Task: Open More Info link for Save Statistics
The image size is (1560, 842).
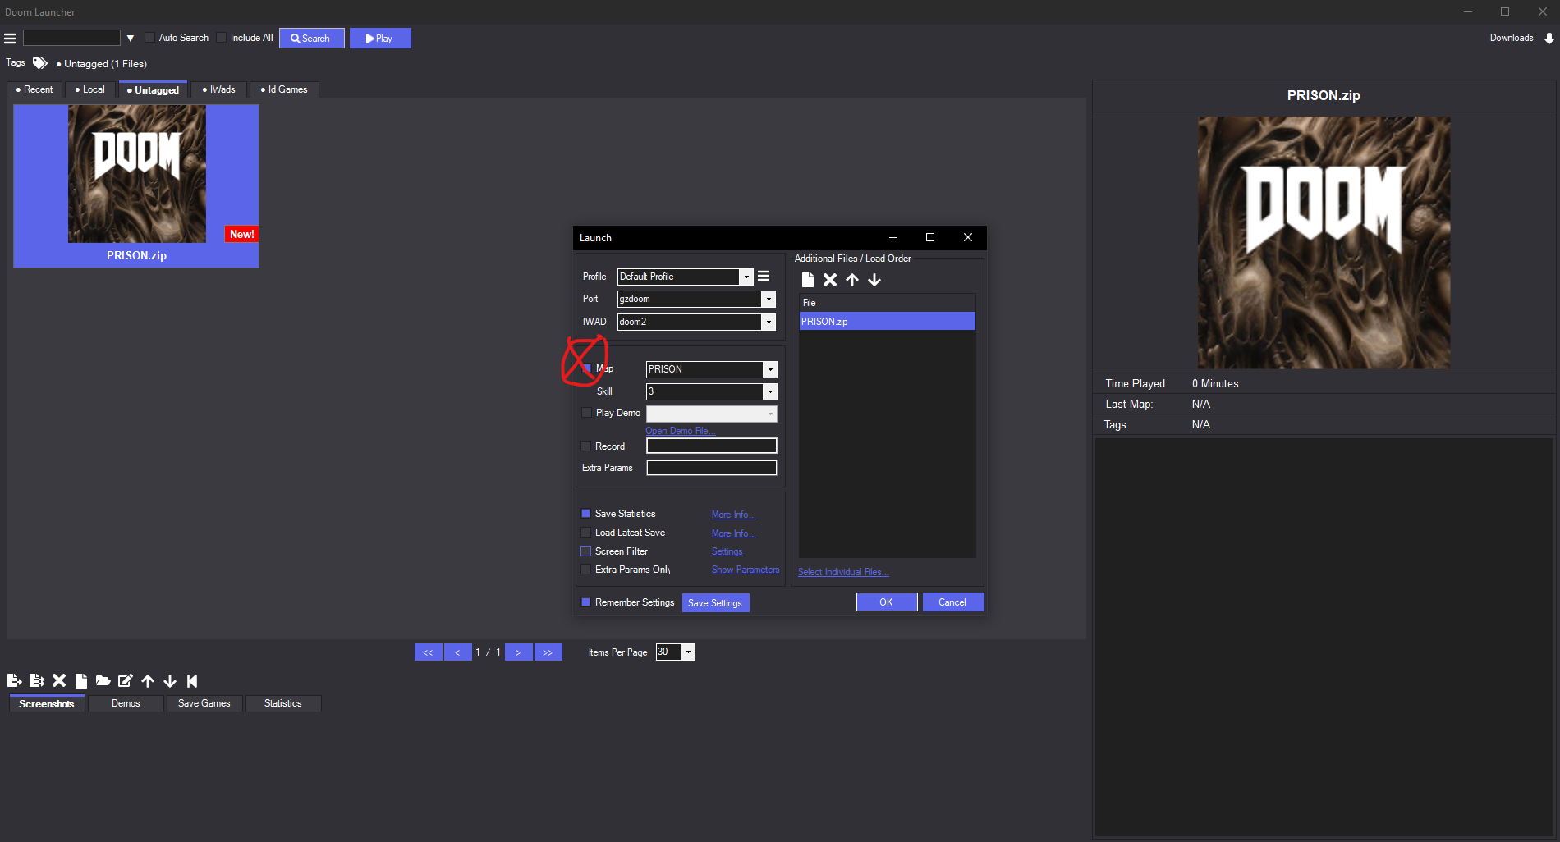Action: point(733,515)
